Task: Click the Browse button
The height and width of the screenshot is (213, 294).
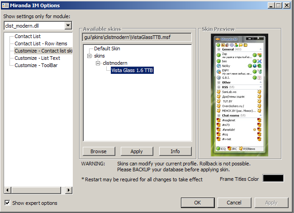Action: (x=99, y=151)
